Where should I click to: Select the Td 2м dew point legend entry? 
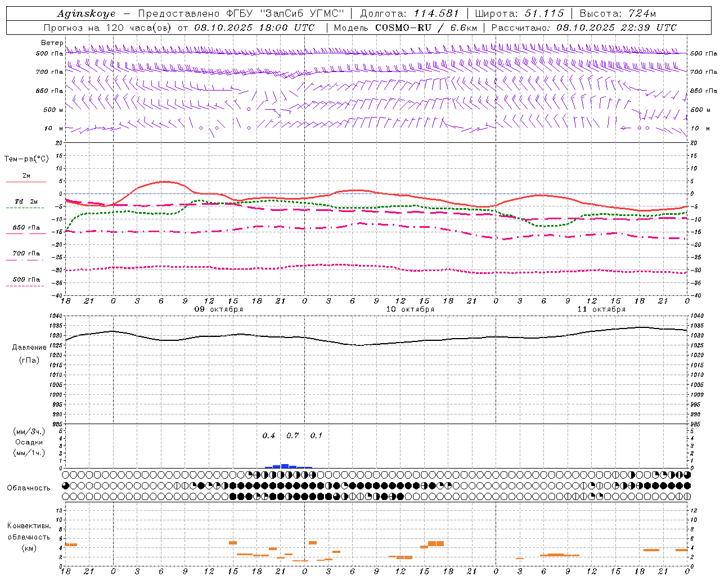click(x=26, y=201)
